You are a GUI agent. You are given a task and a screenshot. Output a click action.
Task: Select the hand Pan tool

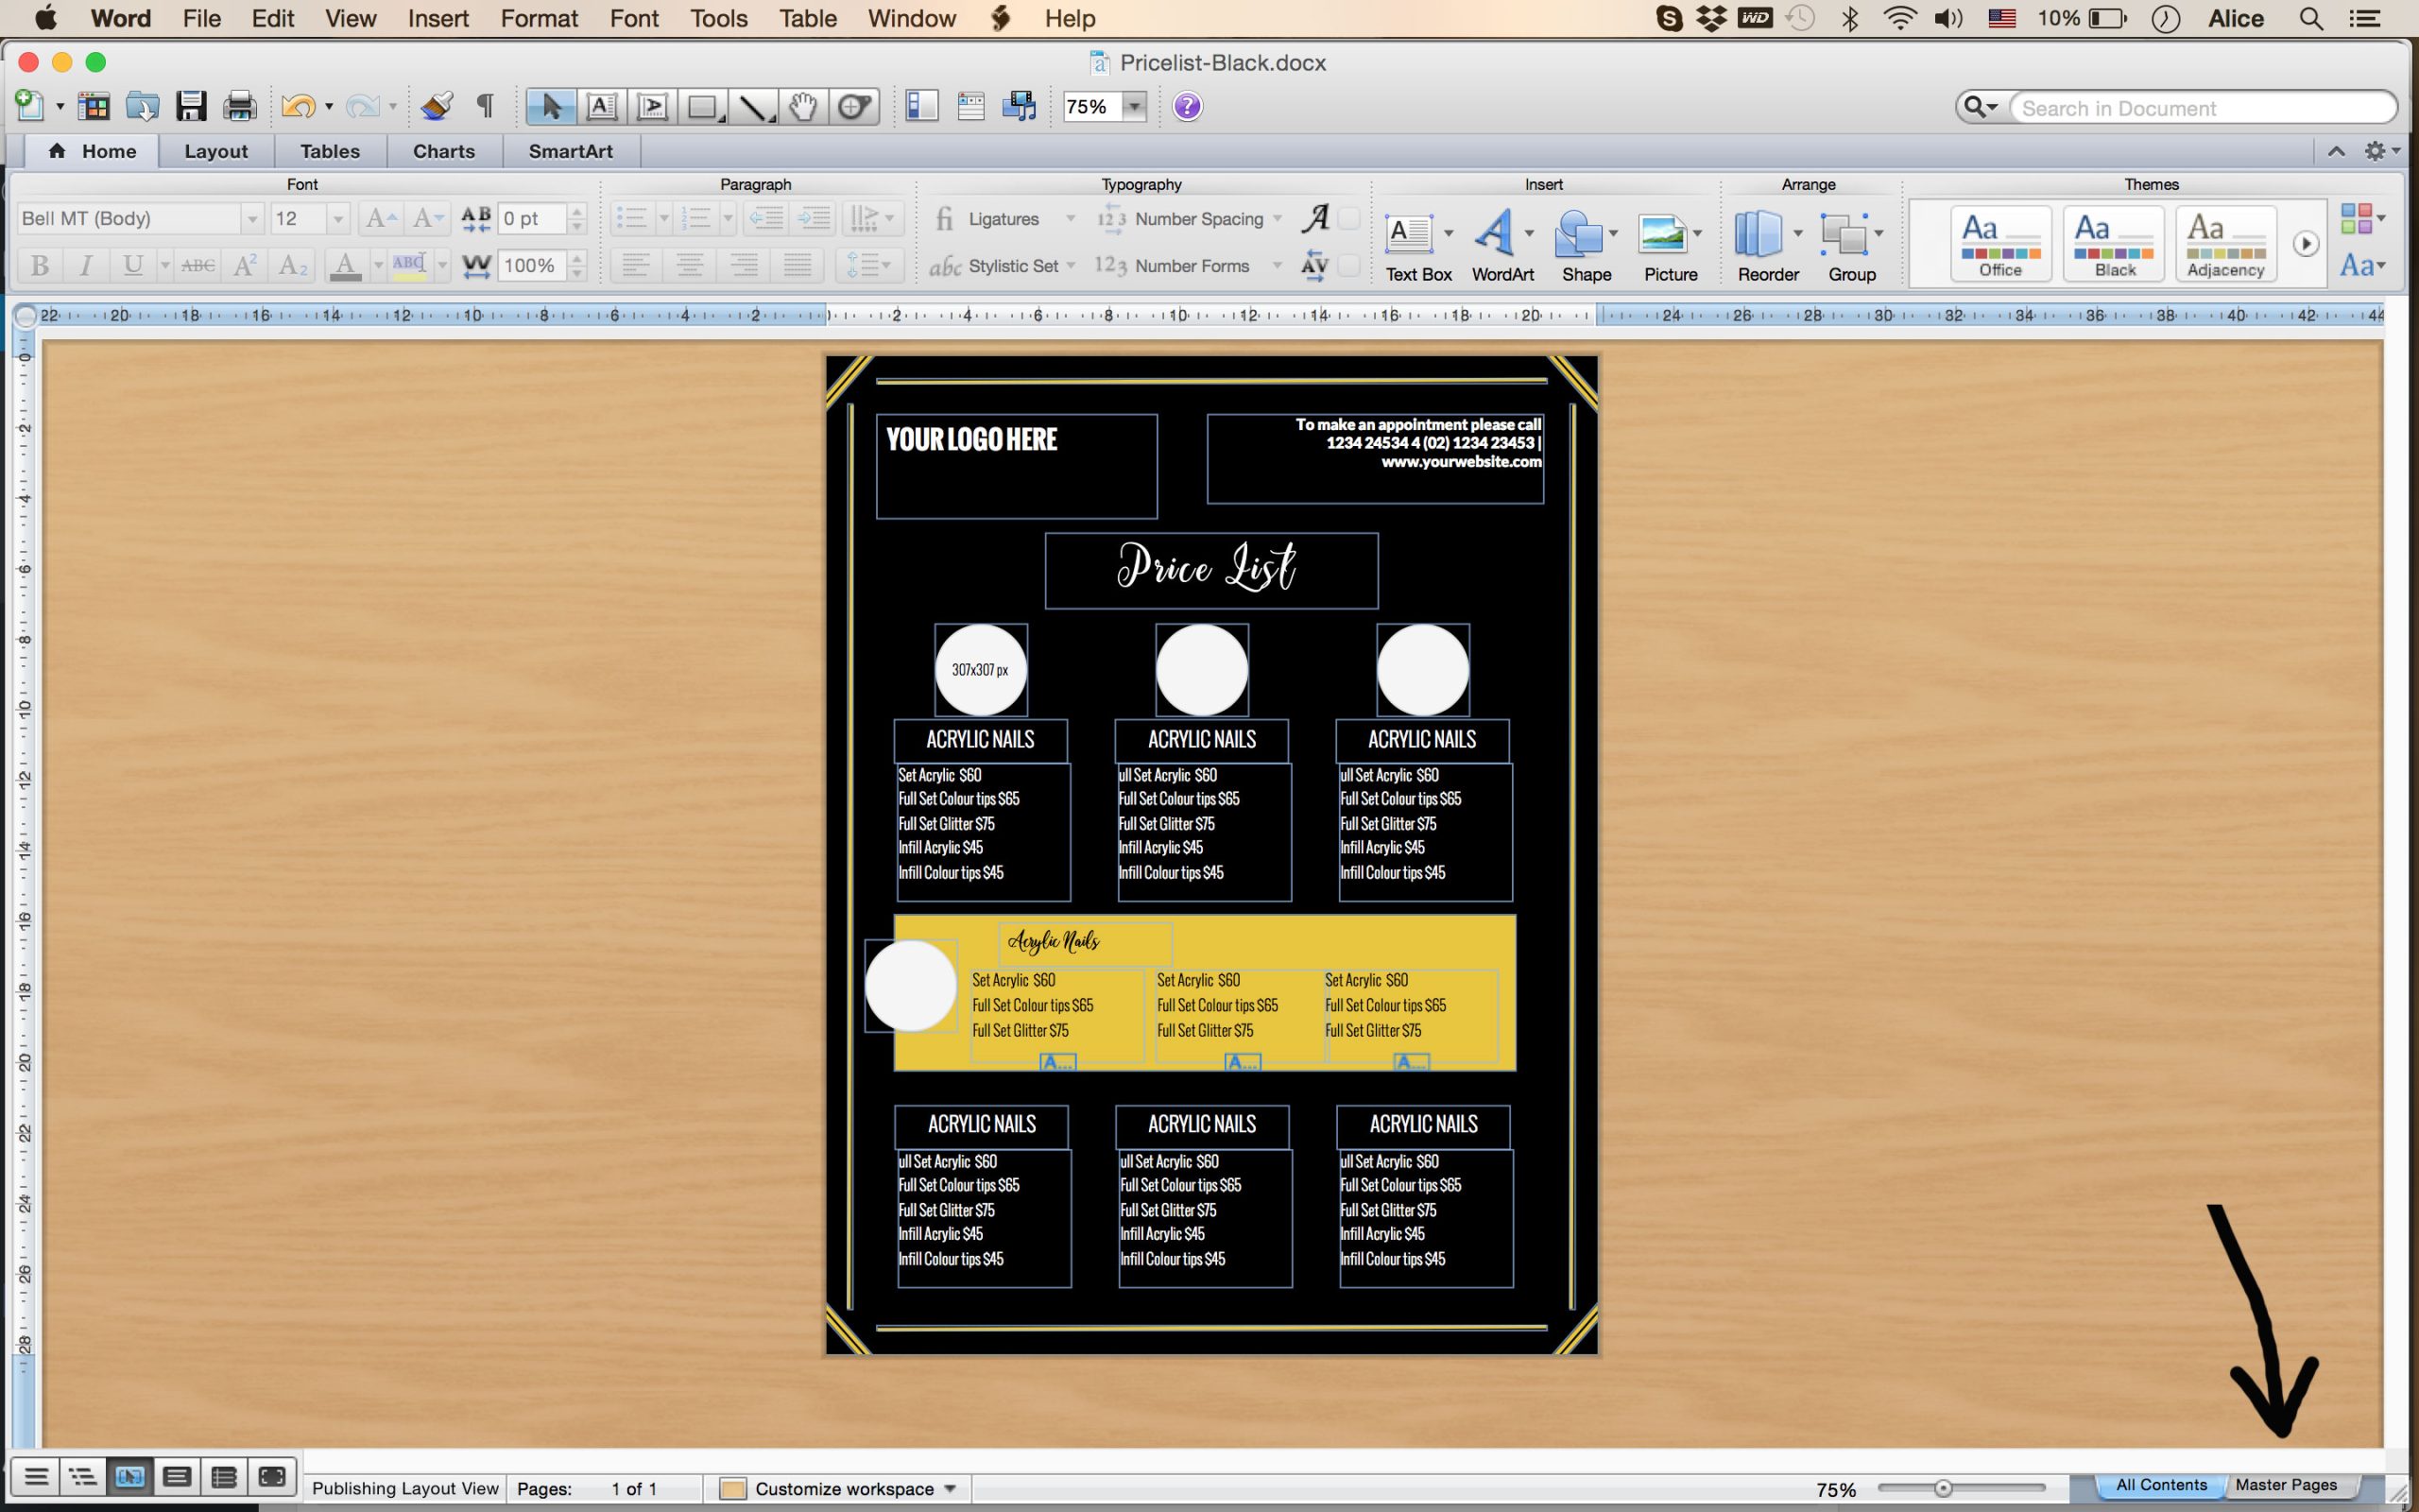coord(804,106)
